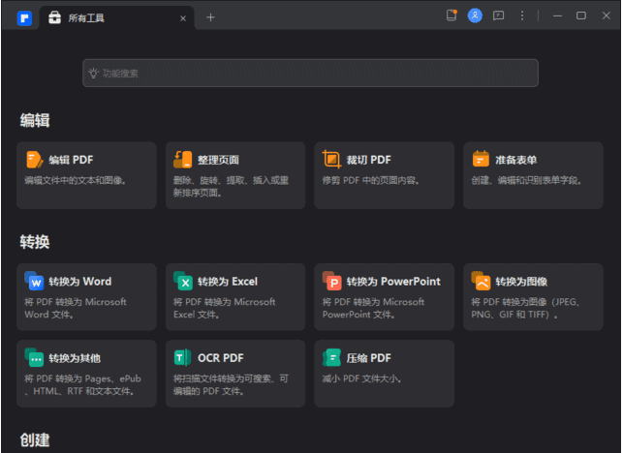Open the 转换为图像 title
The height and width of the screenshot is (453, 623).
click(521, 282)
